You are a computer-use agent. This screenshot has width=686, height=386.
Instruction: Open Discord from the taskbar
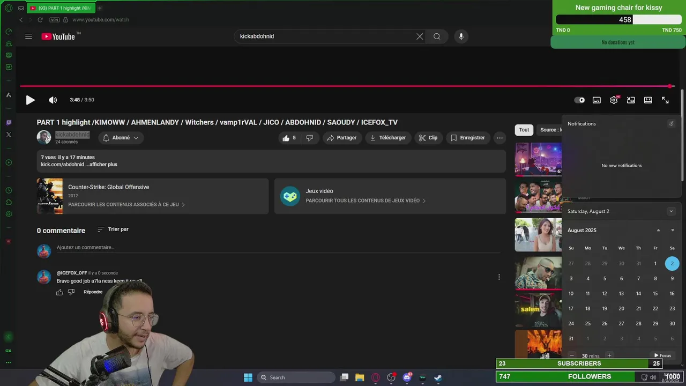[407, 377]
